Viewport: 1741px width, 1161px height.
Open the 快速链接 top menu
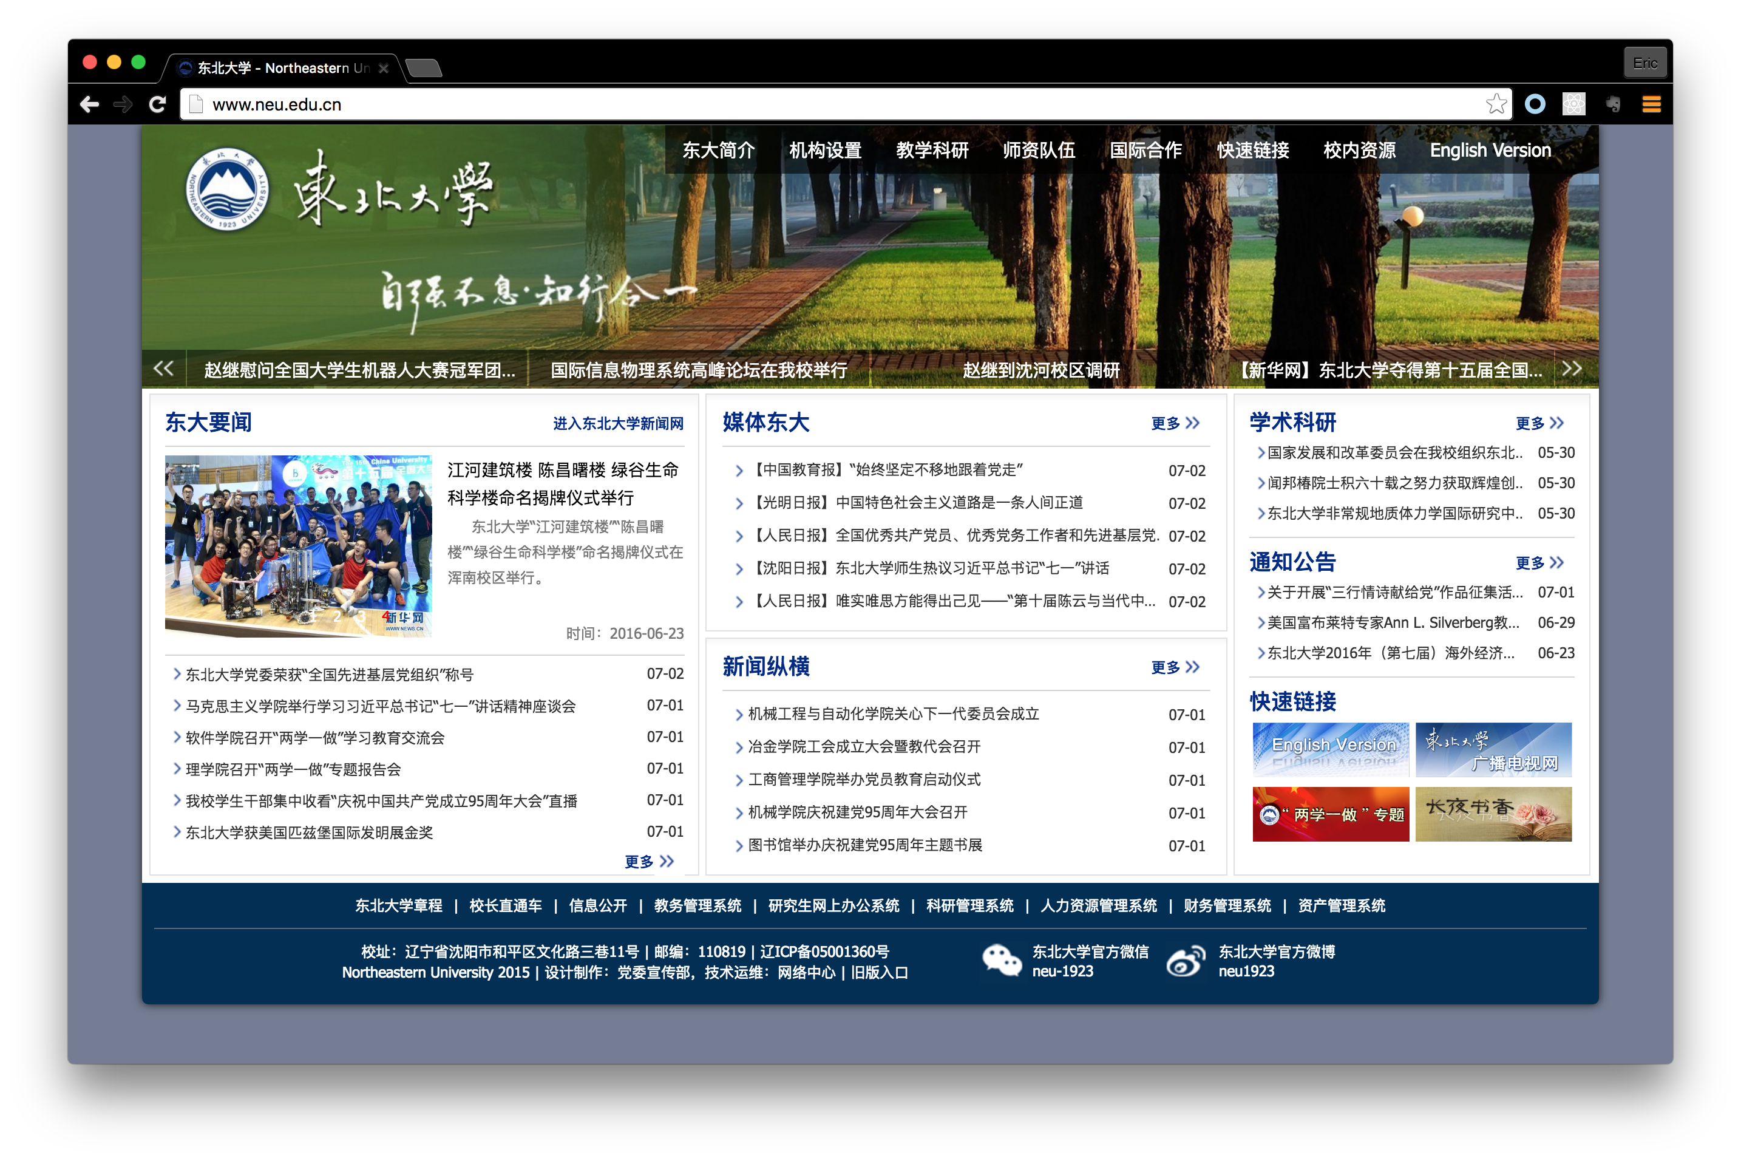click(1253, 151)
